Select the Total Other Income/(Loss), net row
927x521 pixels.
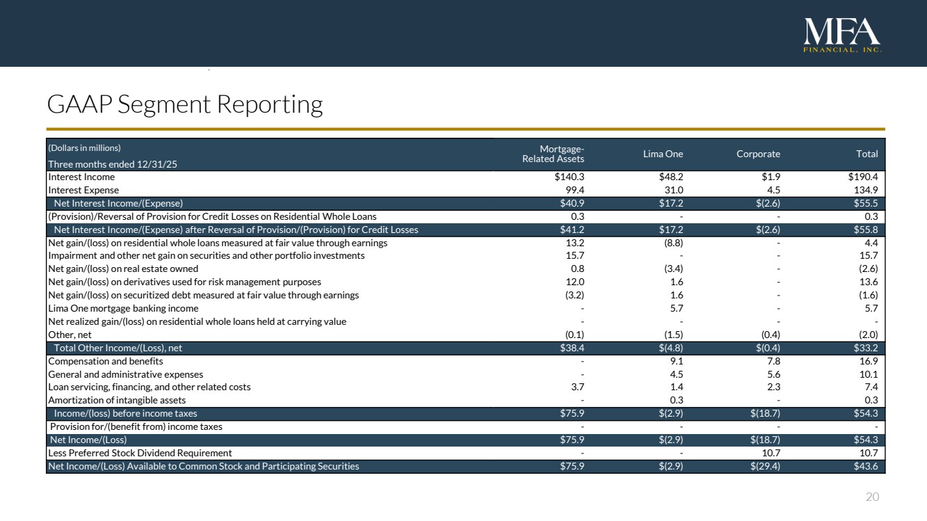pos(118,348)
